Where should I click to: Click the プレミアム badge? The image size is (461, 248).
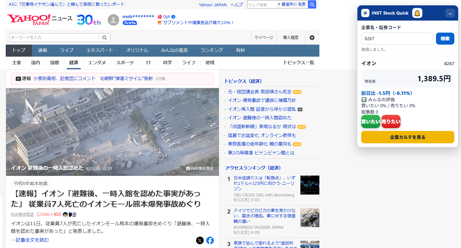point(130,23)
